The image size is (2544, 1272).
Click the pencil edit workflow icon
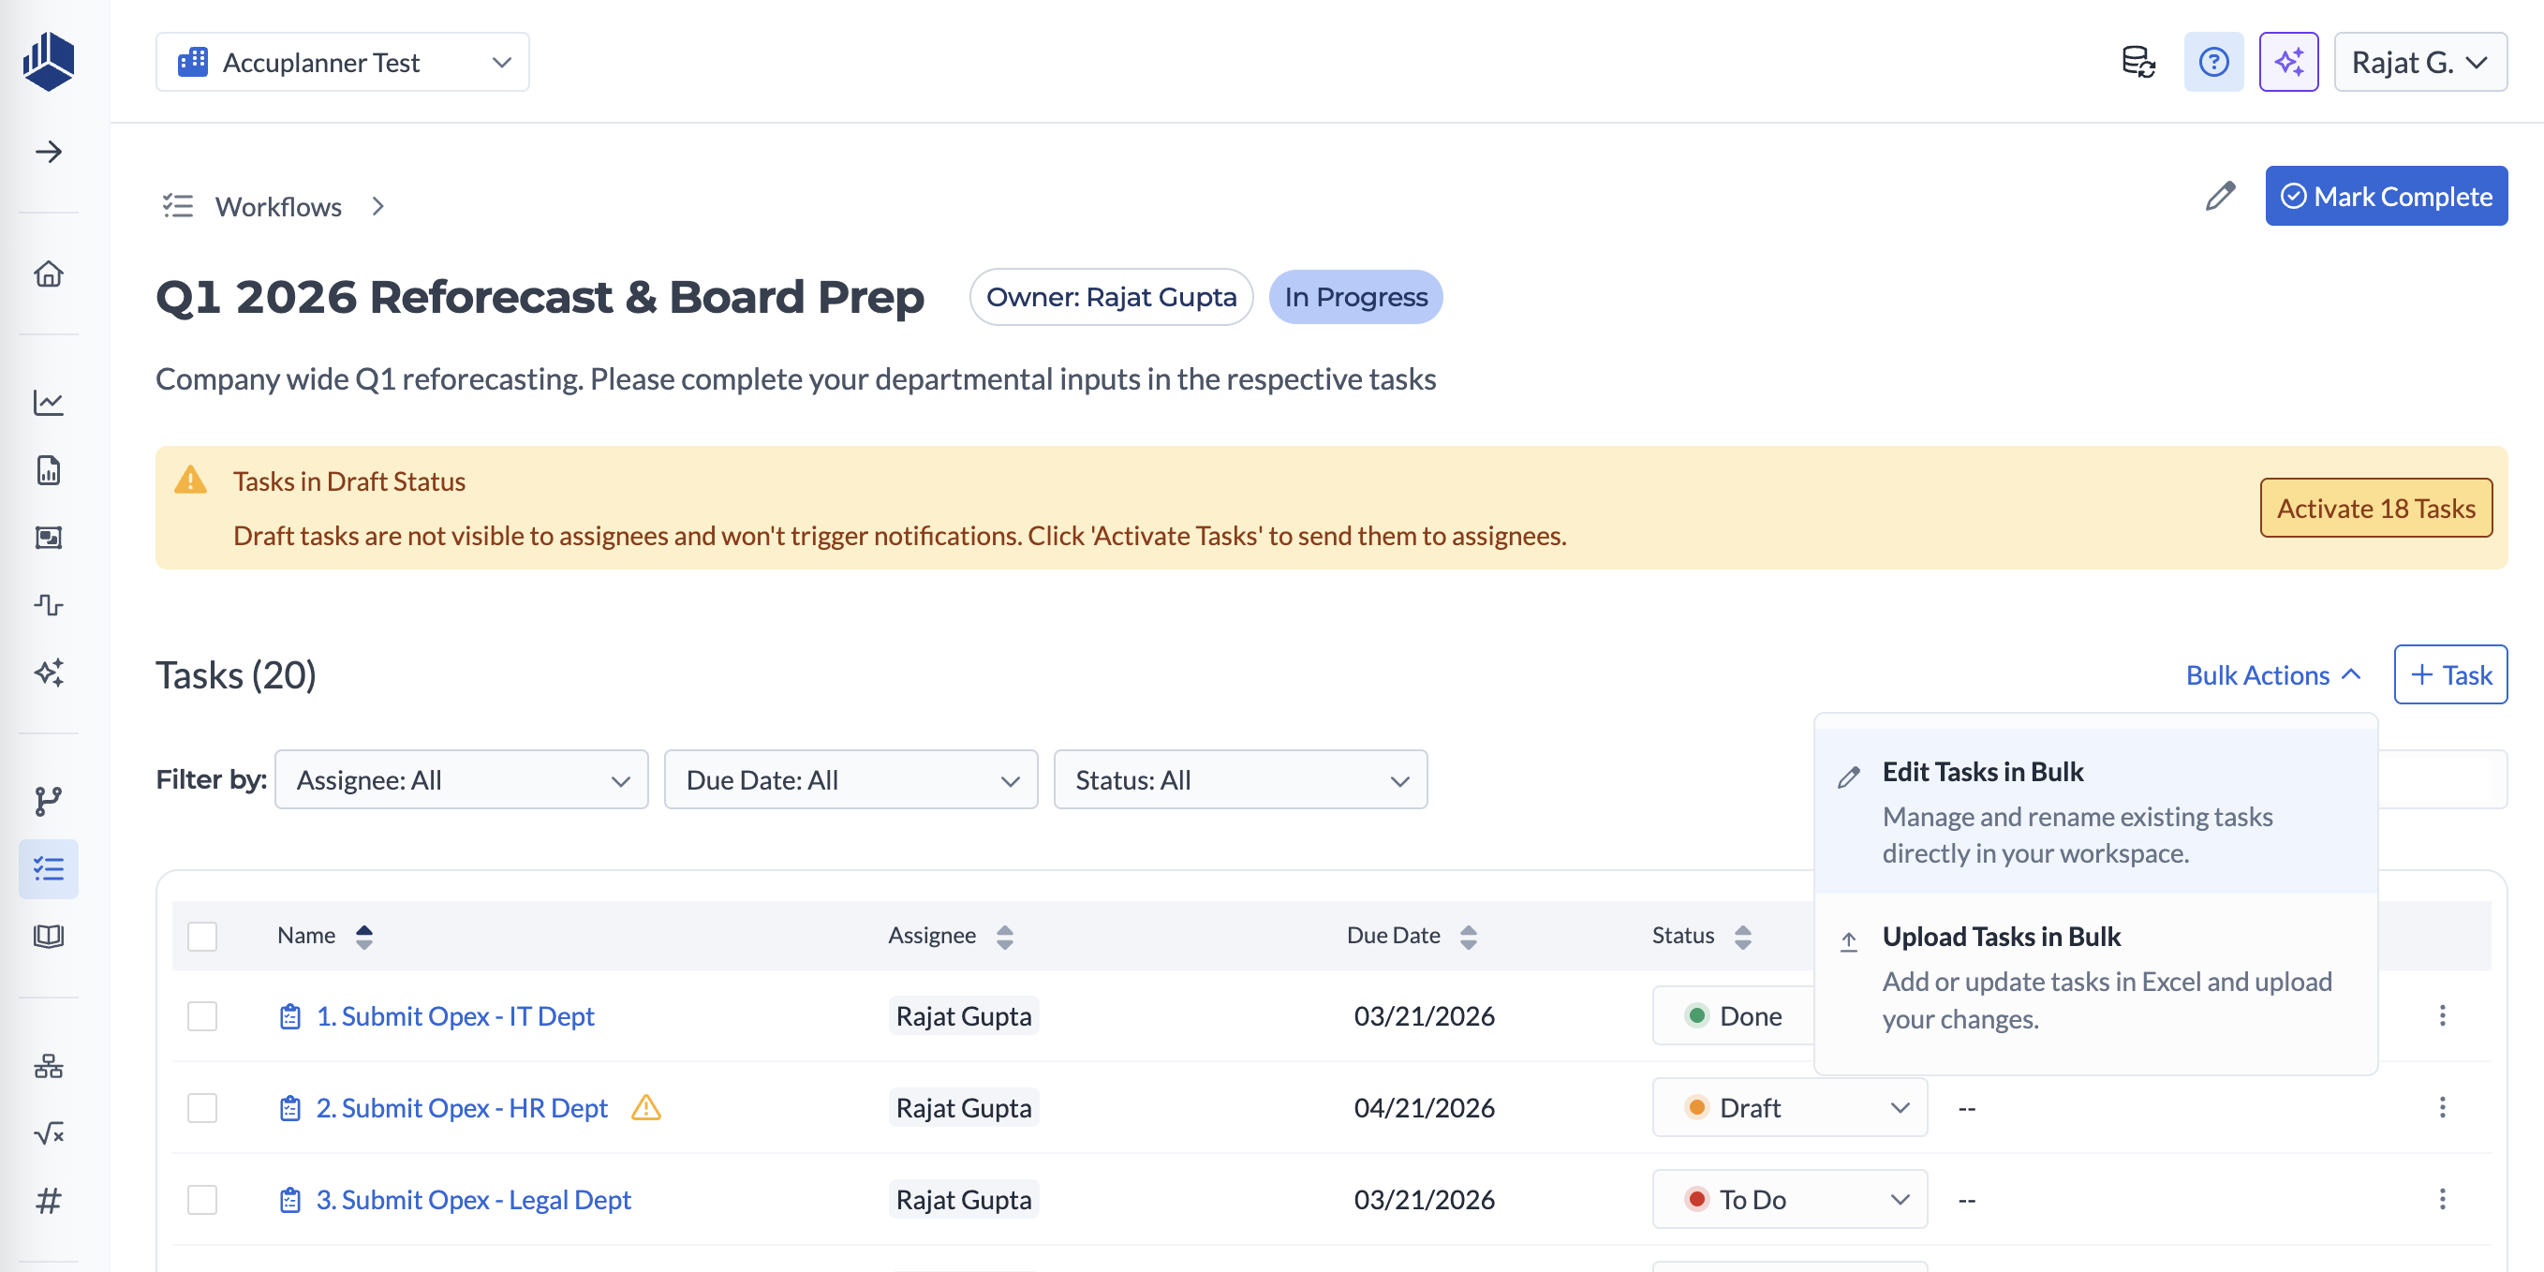(2220, 196)
